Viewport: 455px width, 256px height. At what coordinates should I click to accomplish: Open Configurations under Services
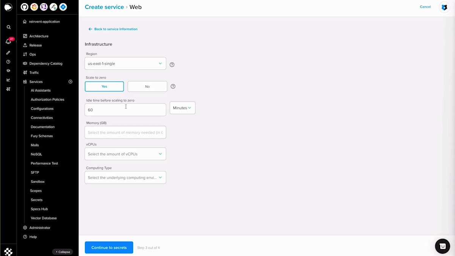click(x=42, y=108)
